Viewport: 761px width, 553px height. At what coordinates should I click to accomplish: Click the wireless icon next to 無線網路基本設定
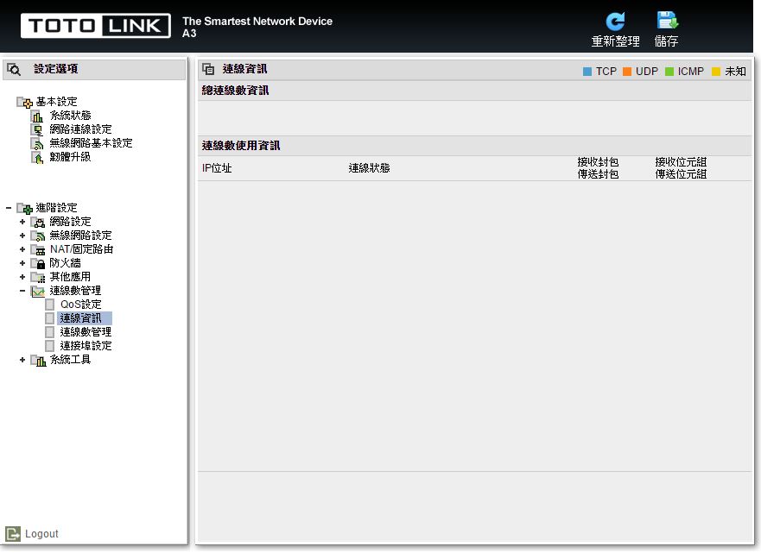(x=37, y=143)
